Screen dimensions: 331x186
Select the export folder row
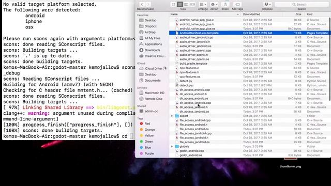coord(249,116)
